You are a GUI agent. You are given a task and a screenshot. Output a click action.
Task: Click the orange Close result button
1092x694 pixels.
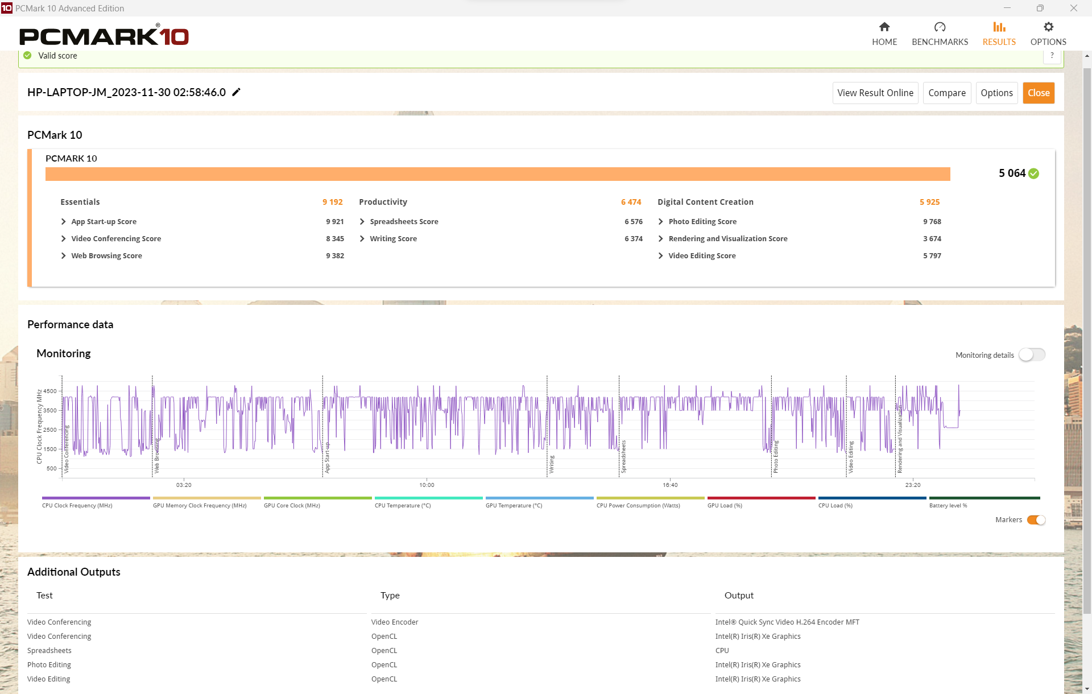tap(1039, 93)
